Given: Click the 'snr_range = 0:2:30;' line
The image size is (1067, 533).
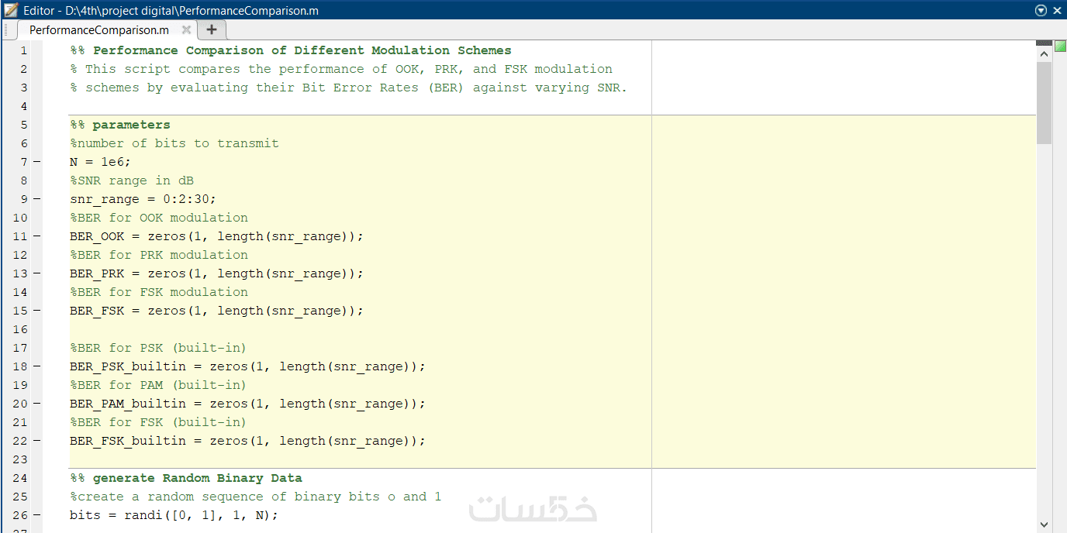Looking at the screenshot, I should coord(143,199).
